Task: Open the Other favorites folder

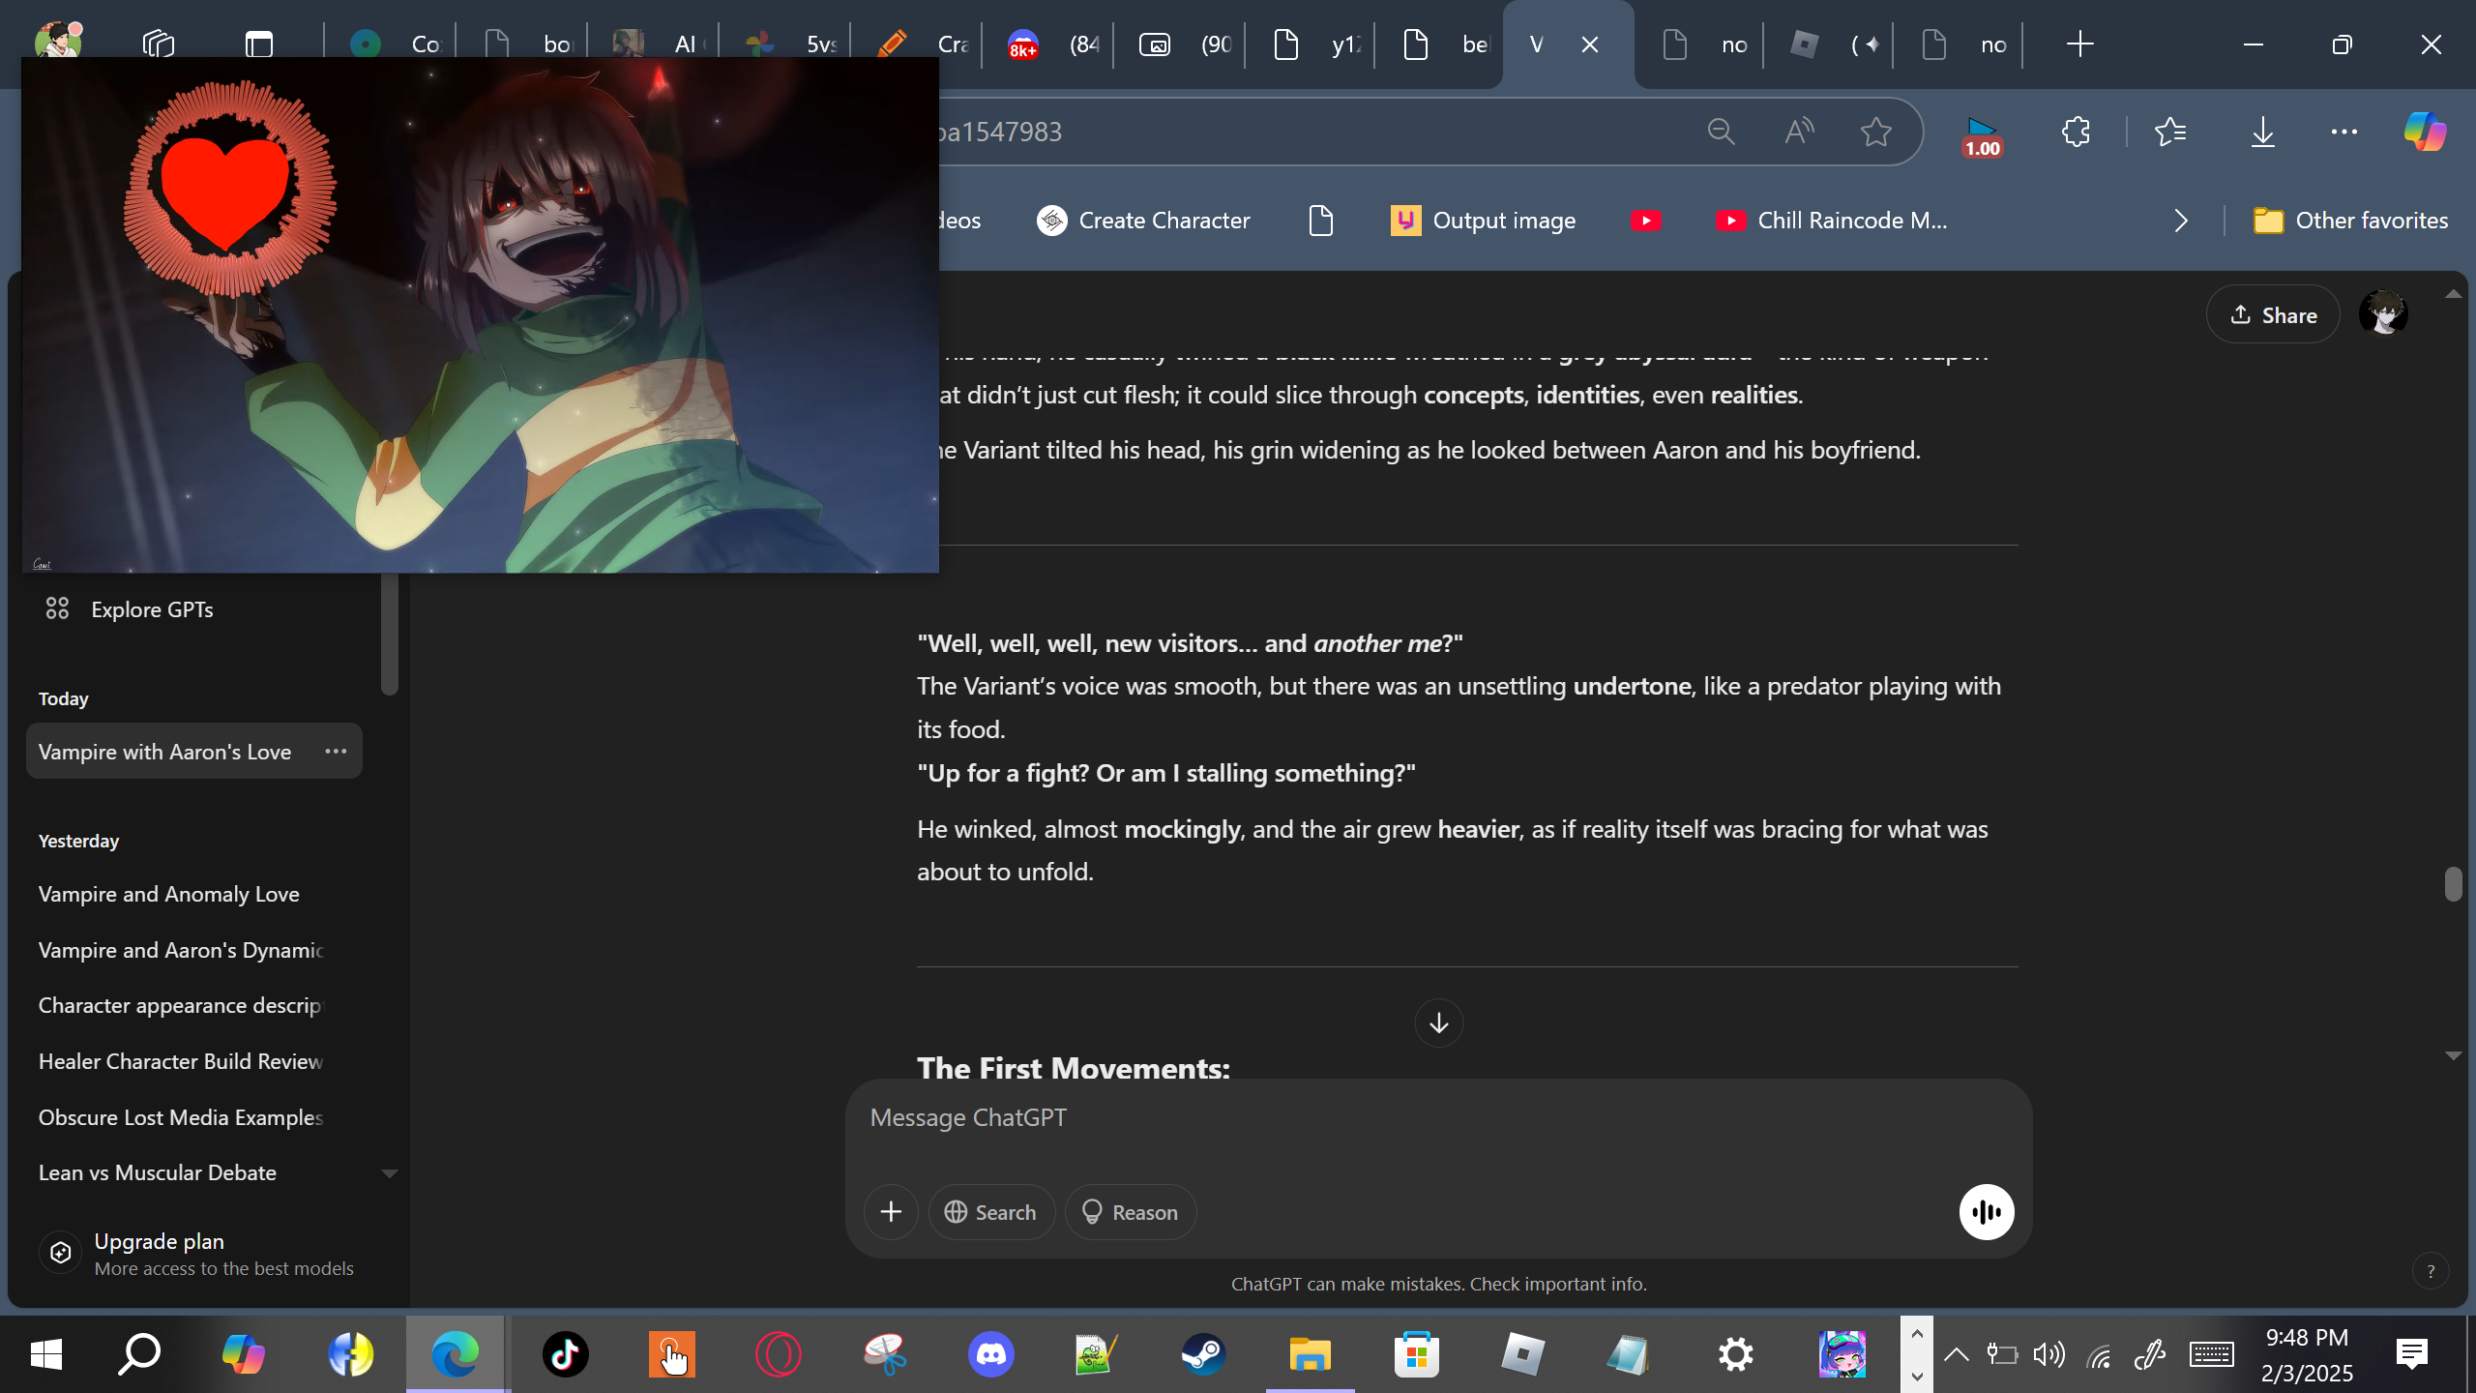Action: point(2350,221)
